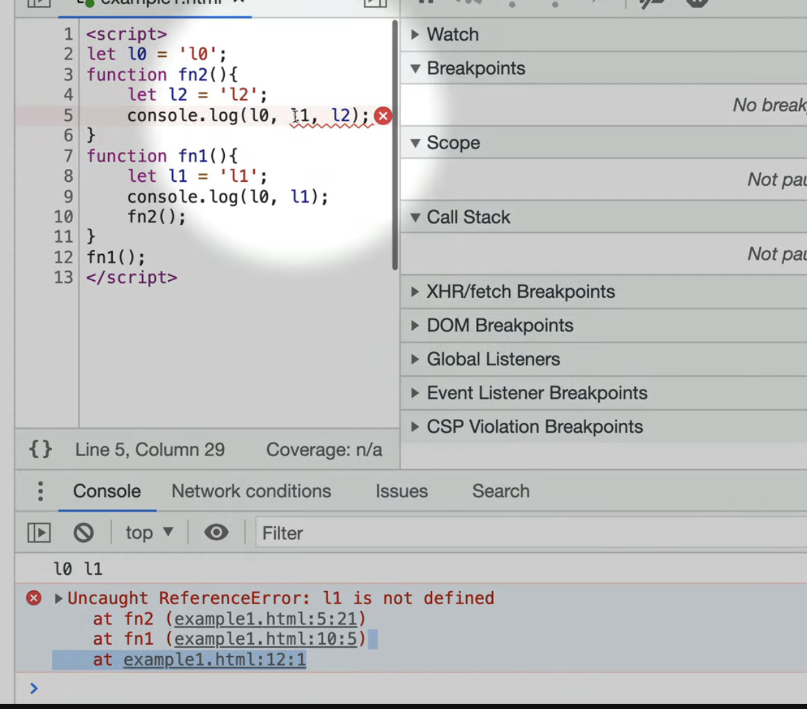Click the code 'let l2 = 'l2';' on line 4
Viewport: 807px width, 709px height.
point(198,95)
